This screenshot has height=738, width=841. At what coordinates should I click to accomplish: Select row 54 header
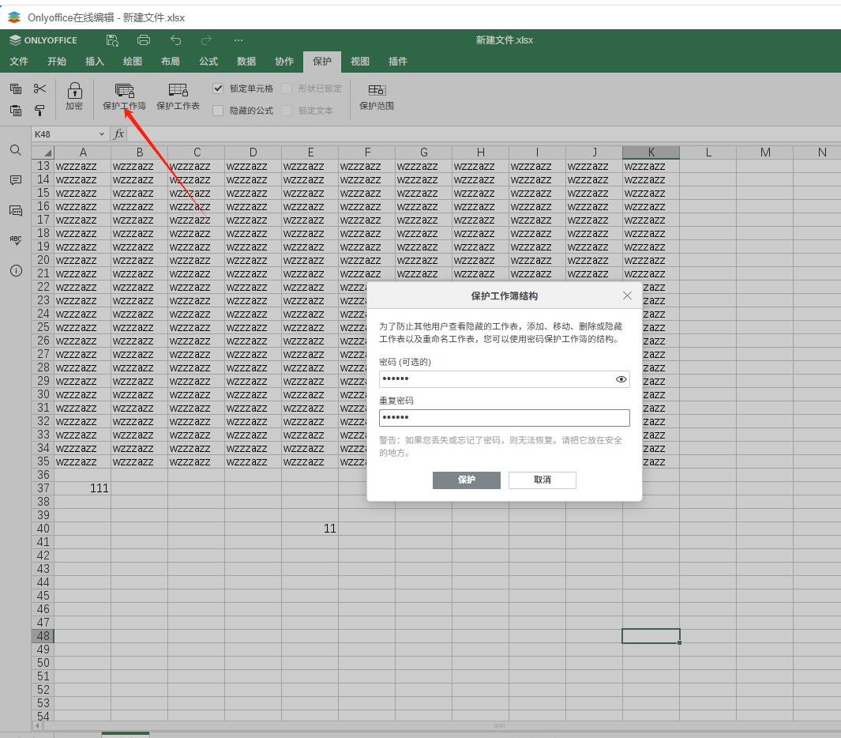[43, 716]
